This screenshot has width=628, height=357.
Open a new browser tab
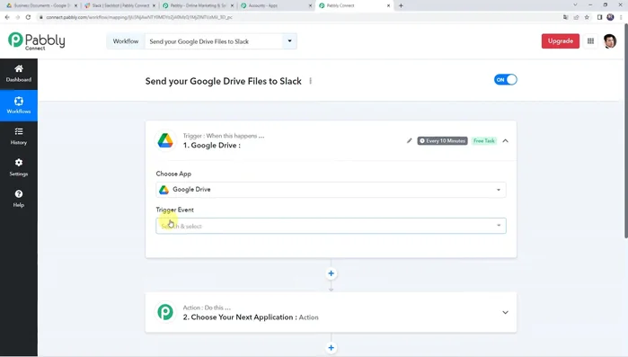401,5
